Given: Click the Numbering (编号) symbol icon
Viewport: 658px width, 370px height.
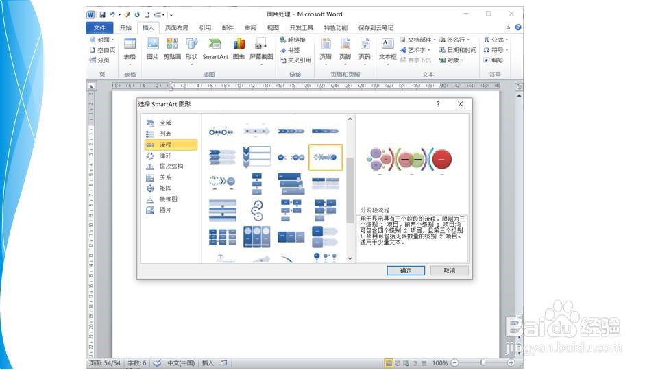Looking at the screenshot, I should (x=493, y=60).
